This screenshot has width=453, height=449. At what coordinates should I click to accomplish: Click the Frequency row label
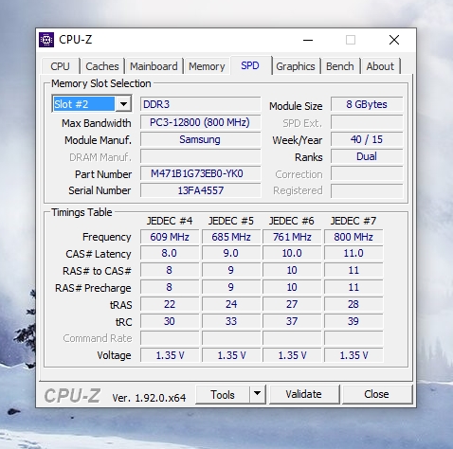106,237
